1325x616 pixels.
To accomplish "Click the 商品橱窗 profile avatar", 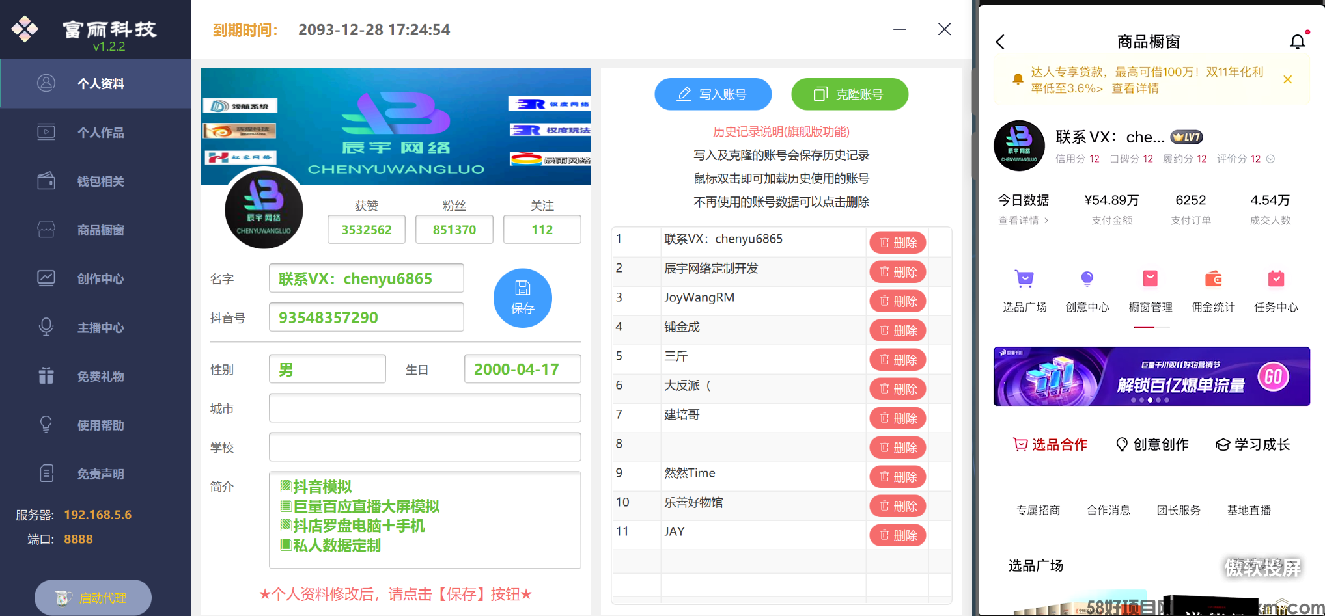I will [1019, 146].
